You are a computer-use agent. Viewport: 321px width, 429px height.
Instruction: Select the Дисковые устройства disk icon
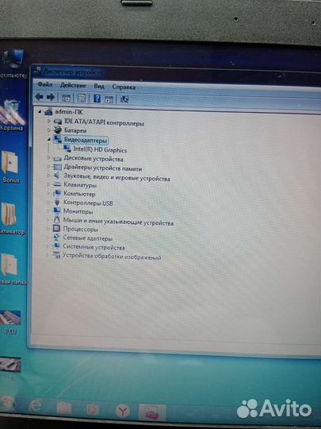(x=57, y=158)
